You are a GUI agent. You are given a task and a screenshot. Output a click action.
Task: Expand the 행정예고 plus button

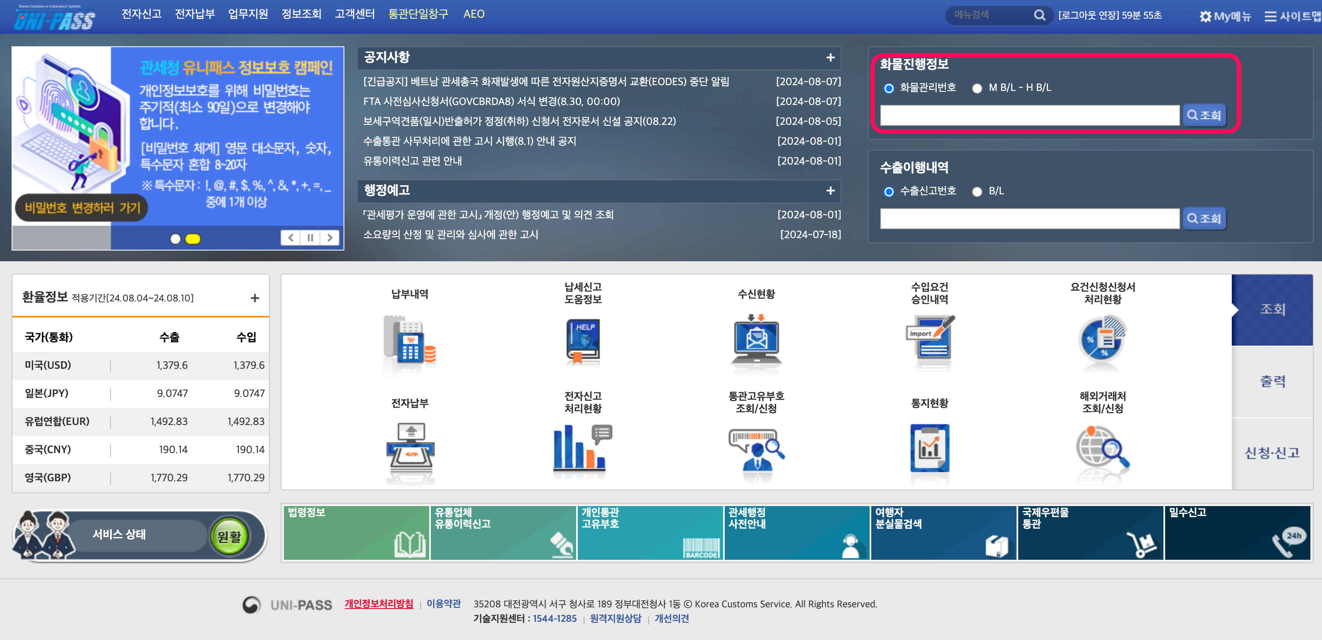point(830,191)
